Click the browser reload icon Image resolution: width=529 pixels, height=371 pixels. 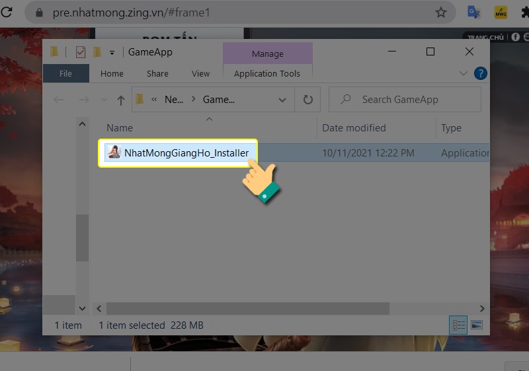[x=6, y=12]
